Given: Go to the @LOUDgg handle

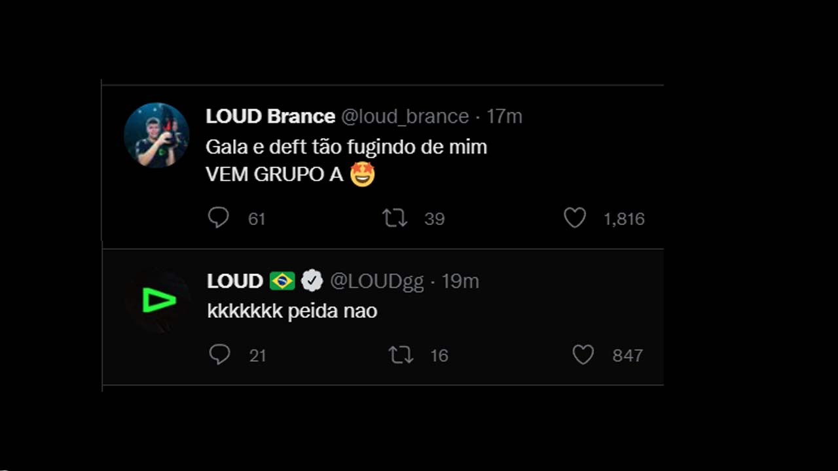Looking at the screenshot, I should [377, 281].
